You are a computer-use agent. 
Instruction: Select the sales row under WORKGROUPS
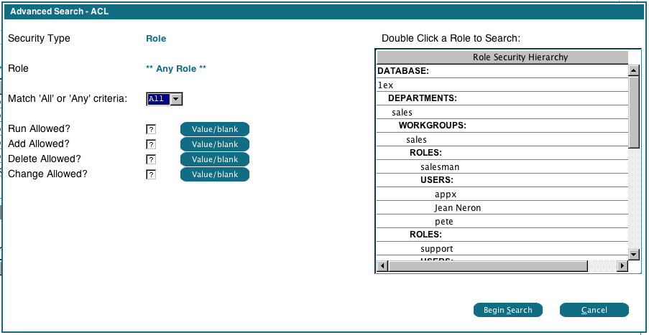(x=502, y=140)
